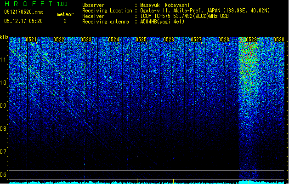Click the 'Receiver' field label
This screenshot has width=289, height=184.
(x=93, y=16)
